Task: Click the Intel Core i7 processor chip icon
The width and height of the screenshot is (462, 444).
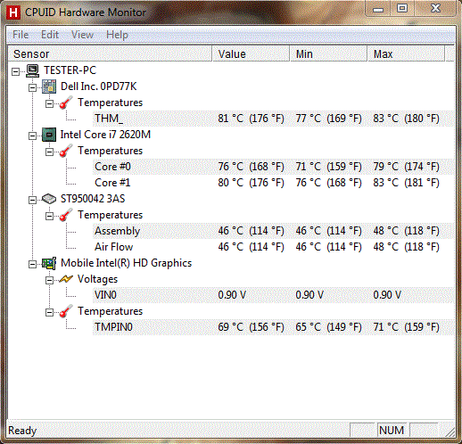Action: click(49, 135)
